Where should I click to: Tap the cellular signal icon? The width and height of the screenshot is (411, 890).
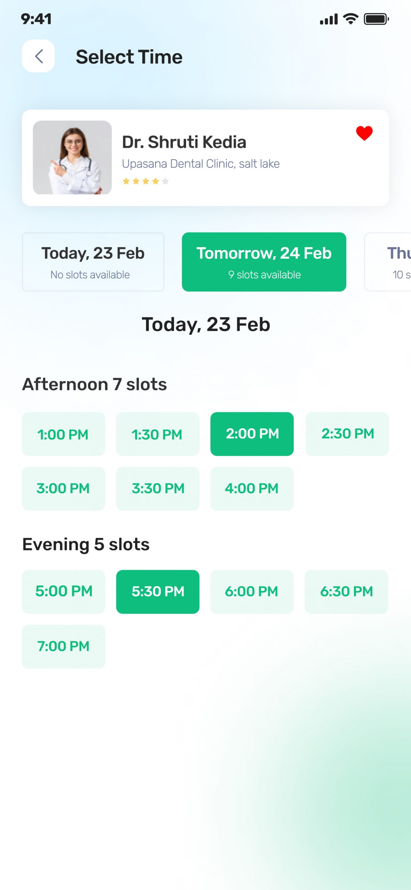329,19
